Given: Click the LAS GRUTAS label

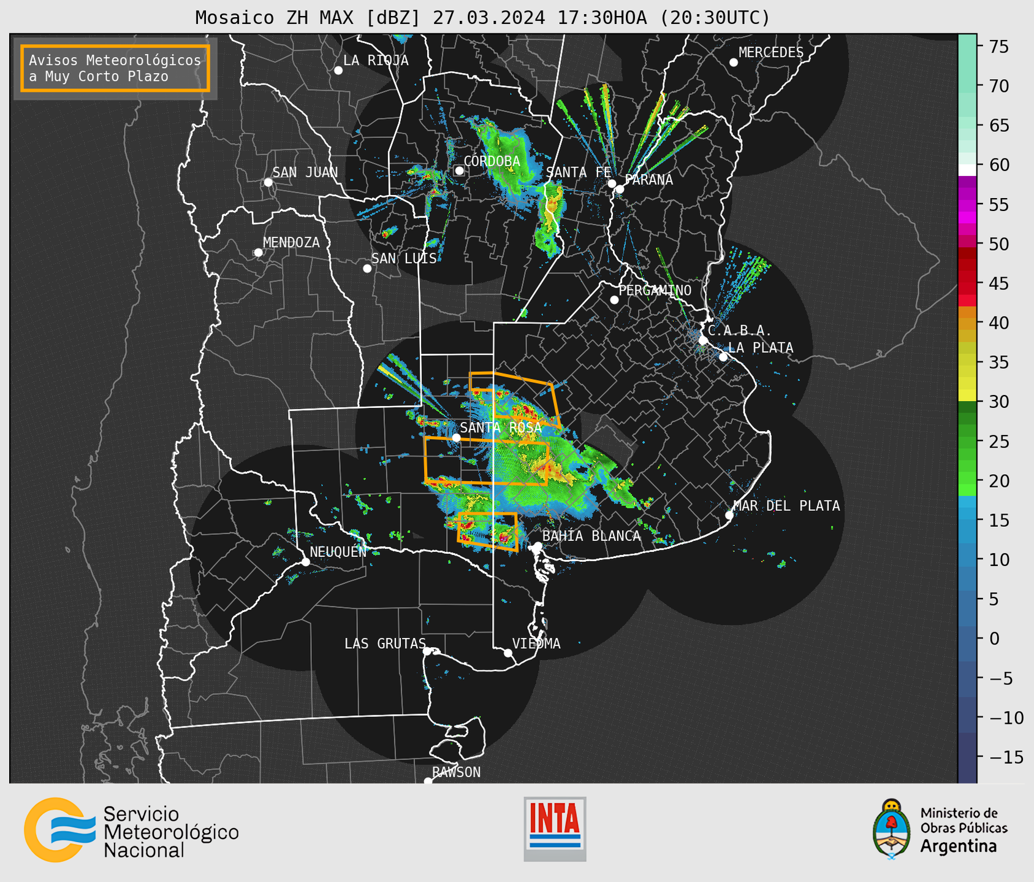Looking at the screenshot, I should 385,643.
